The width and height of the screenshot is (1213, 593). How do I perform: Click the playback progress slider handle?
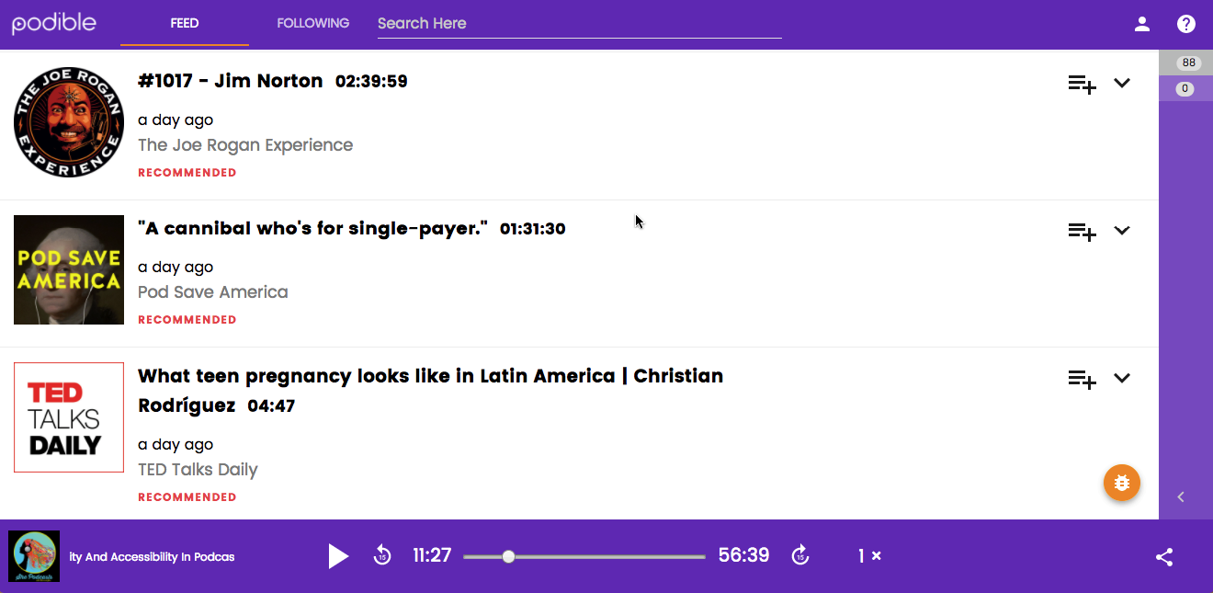point(508,556)
